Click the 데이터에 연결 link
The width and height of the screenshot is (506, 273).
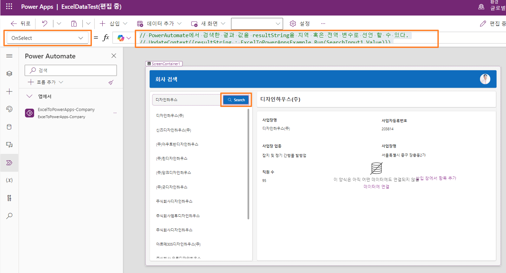coord(376,187)
